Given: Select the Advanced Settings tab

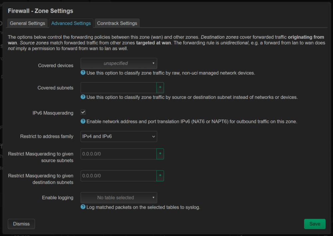Looking at the screenshot, I should 71,23.
